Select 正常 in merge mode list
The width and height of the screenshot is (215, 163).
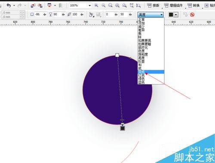tap(151, 19)
